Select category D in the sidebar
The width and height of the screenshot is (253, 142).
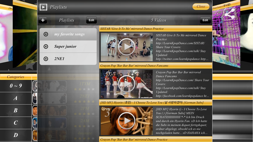point(16,135)
